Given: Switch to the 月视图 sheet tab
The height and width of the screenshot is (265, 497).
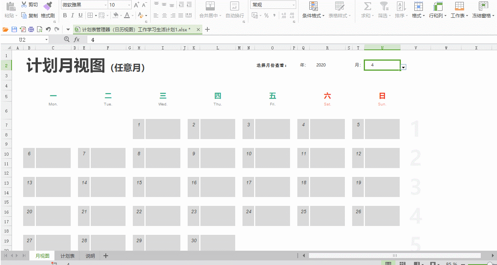Looking at the screenshot, I should click(42, 256).
